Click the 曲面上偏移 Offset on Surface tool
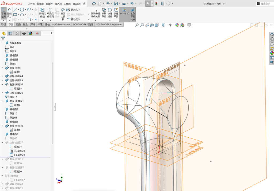The height and width of the screenshot is (191, 274). coord(63,14)
